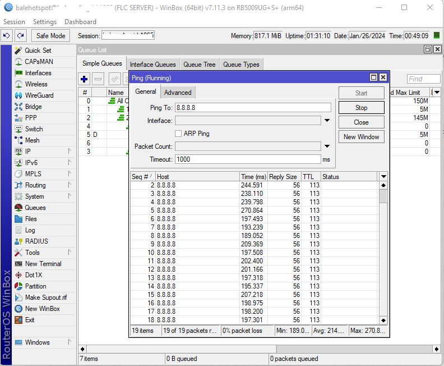Screen dimensions: 444x366
Task: Sort ping results by Time (ms) column
Action: 253,177
